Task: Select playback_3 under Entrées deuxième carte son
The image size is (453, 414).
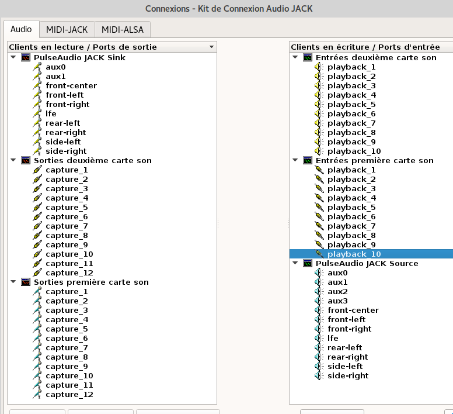Action: click(351, 85)
